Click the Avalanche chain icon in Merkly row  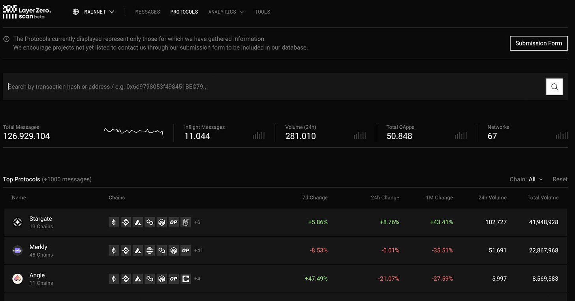pyautogui.click(x=137, y=250)
